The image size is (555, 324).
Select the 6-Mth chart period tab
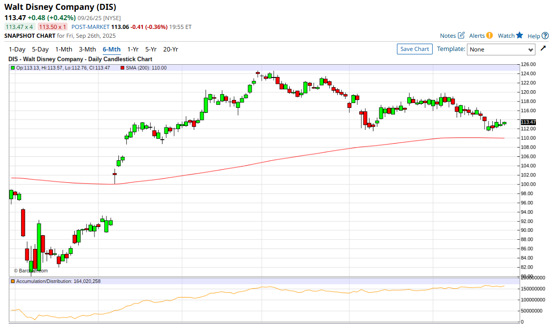112,50
